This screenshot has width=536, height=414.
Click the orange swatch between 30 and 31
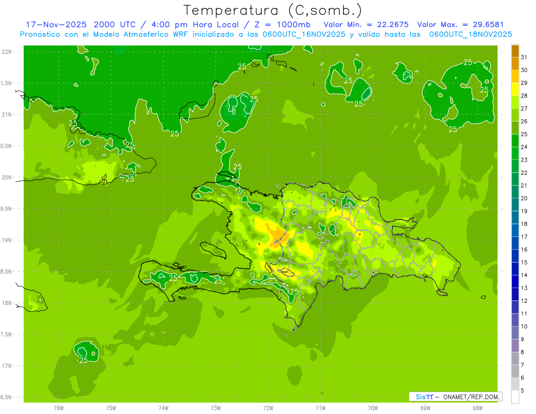point(515,63)
